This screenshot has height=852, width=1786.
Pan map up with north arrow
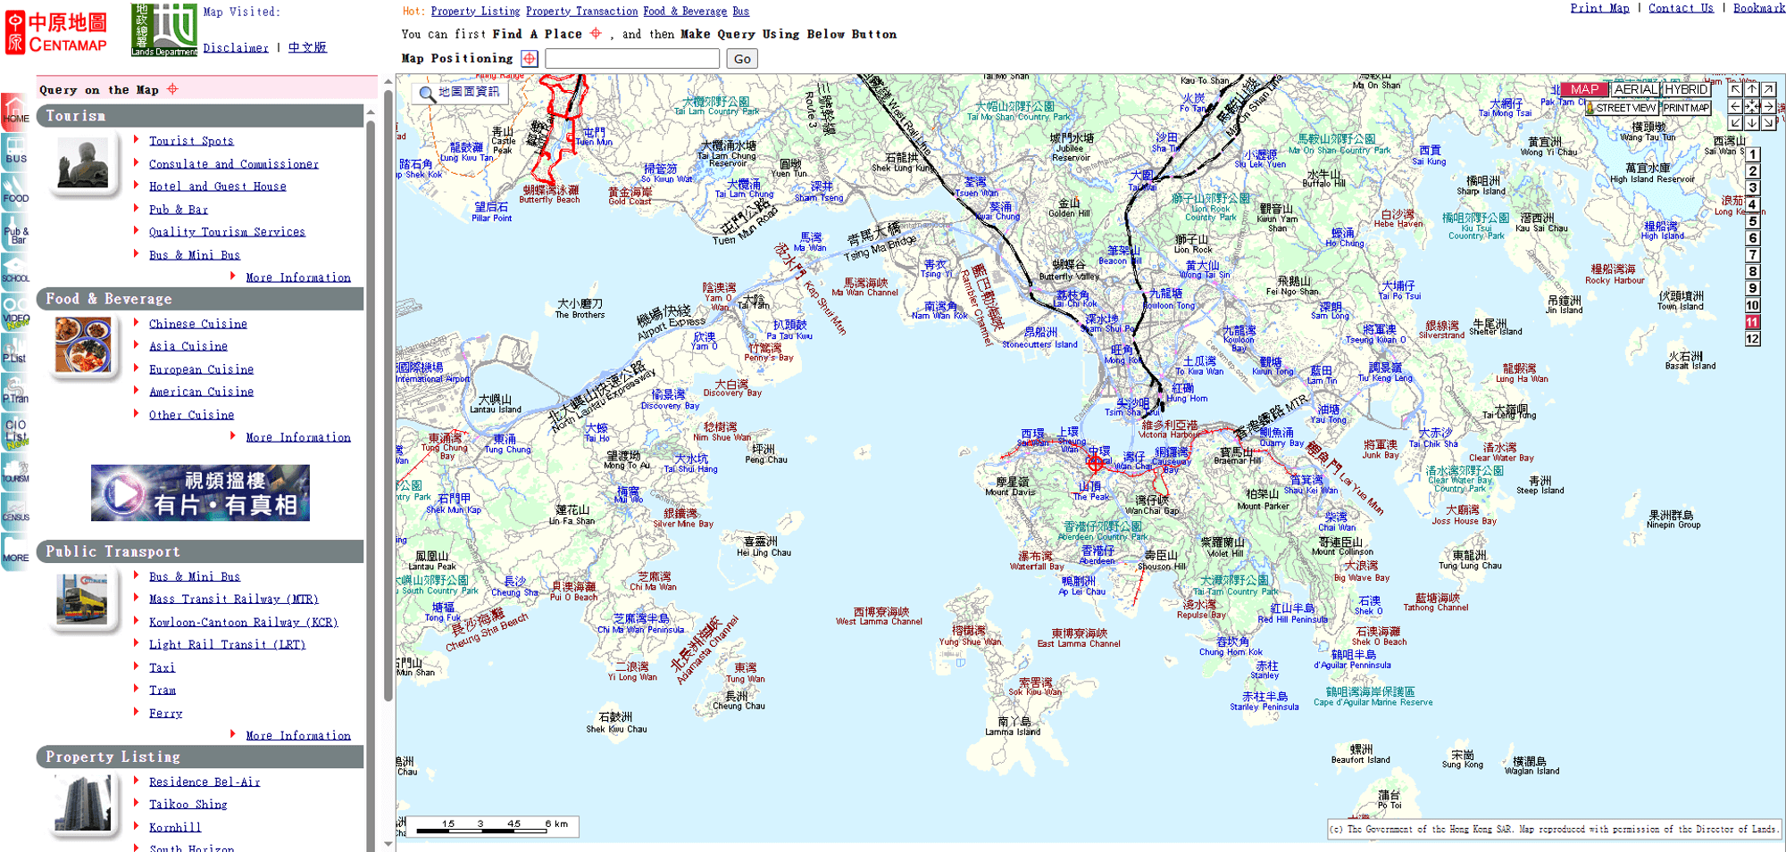[1752, 89]
